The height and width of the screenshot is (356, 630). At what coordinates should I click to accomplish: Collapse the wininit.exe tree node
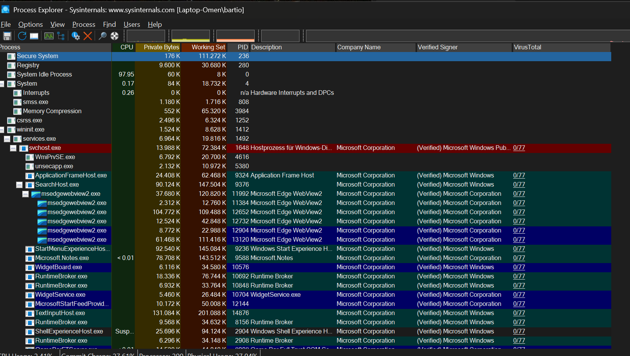(x=2, y=130)
